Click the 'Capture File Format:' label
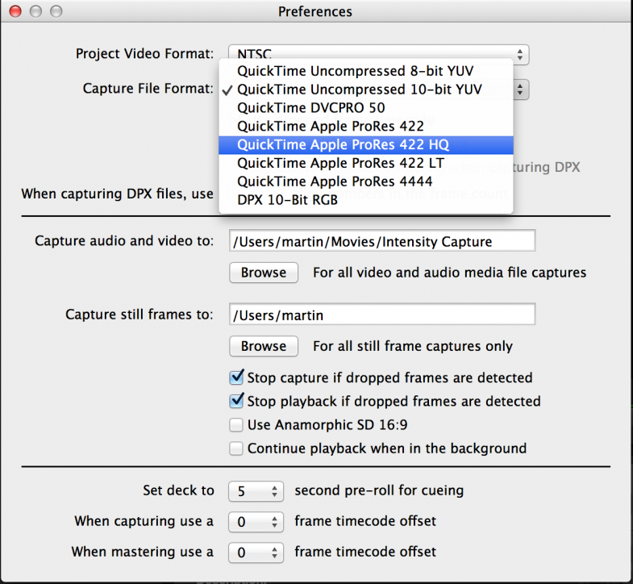The height and width of the screenshot is (584, 633). [x=148, y=89]
